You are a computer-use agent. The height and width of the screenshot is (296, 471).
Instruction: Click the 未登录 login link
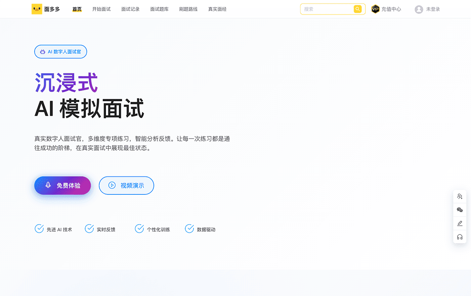(433, 9)
